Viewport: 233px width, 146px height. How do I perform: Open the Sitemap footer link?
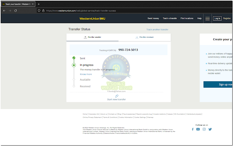(150, 117)
